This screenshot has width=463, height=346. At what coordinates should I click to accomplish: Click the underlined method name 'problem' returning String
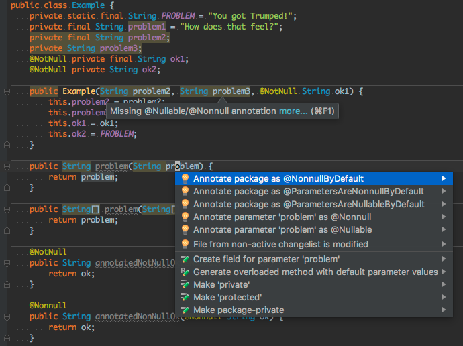tap(111, 166)
